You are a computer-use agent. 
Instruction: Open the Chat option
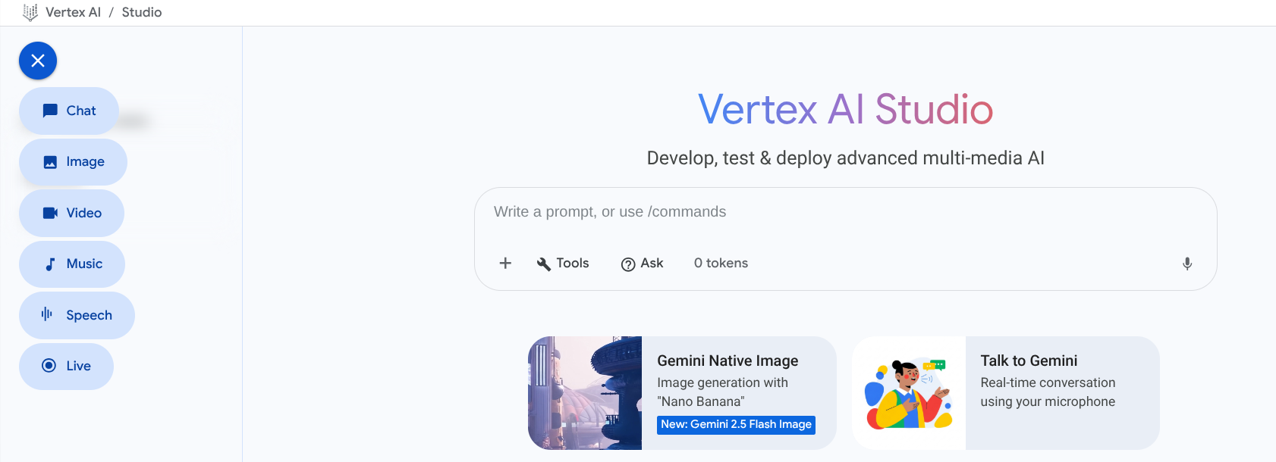pyautogui.click(x=69, y=111)
